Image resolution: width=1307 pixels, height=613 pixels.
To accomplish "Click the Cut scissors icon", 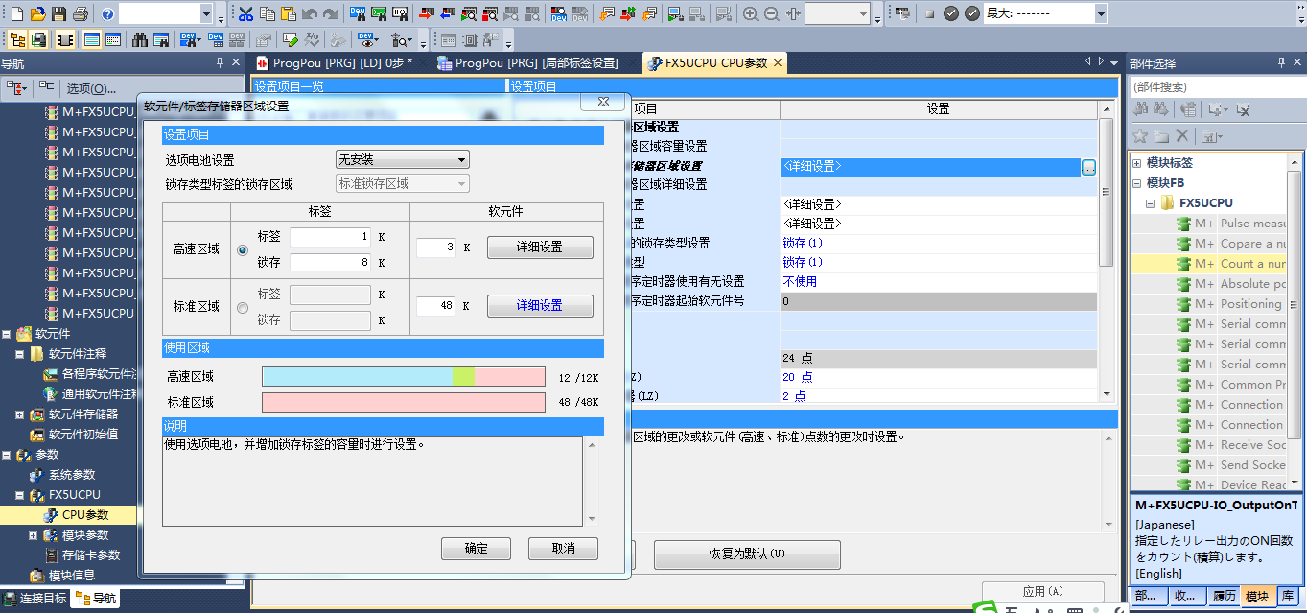I will click(245, 13).
